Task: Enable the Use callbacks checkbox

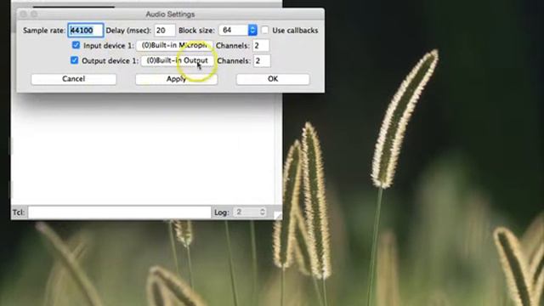Action: click(x=264, y=31)
